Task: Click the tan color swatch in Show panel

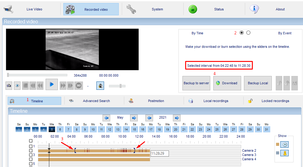Action: [278, 144]
